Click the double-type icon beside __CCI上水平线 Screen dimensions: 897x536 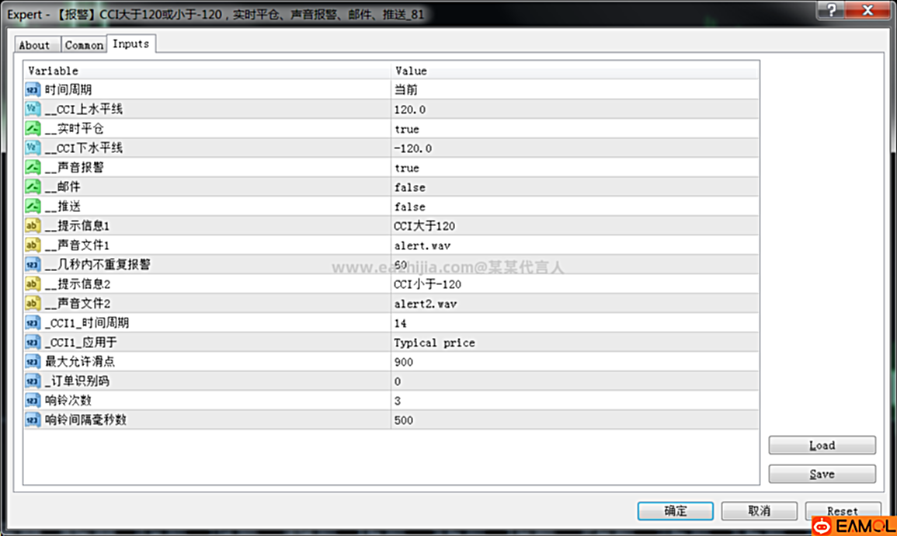coord(33,110)
